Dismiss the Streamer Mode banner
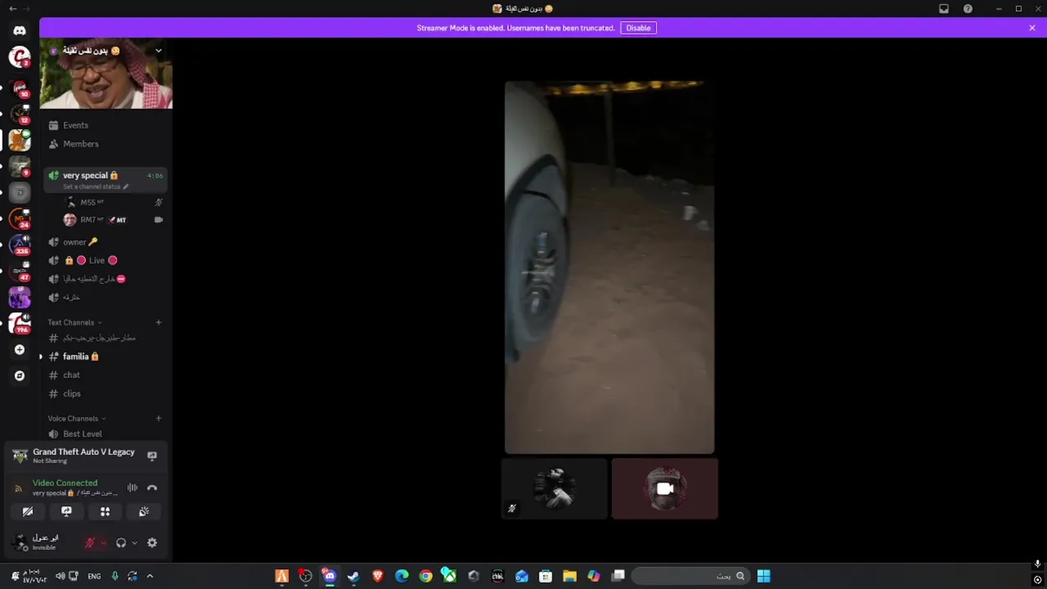The width and height of the screenshot is (1047, 589). coord(1032,28)
